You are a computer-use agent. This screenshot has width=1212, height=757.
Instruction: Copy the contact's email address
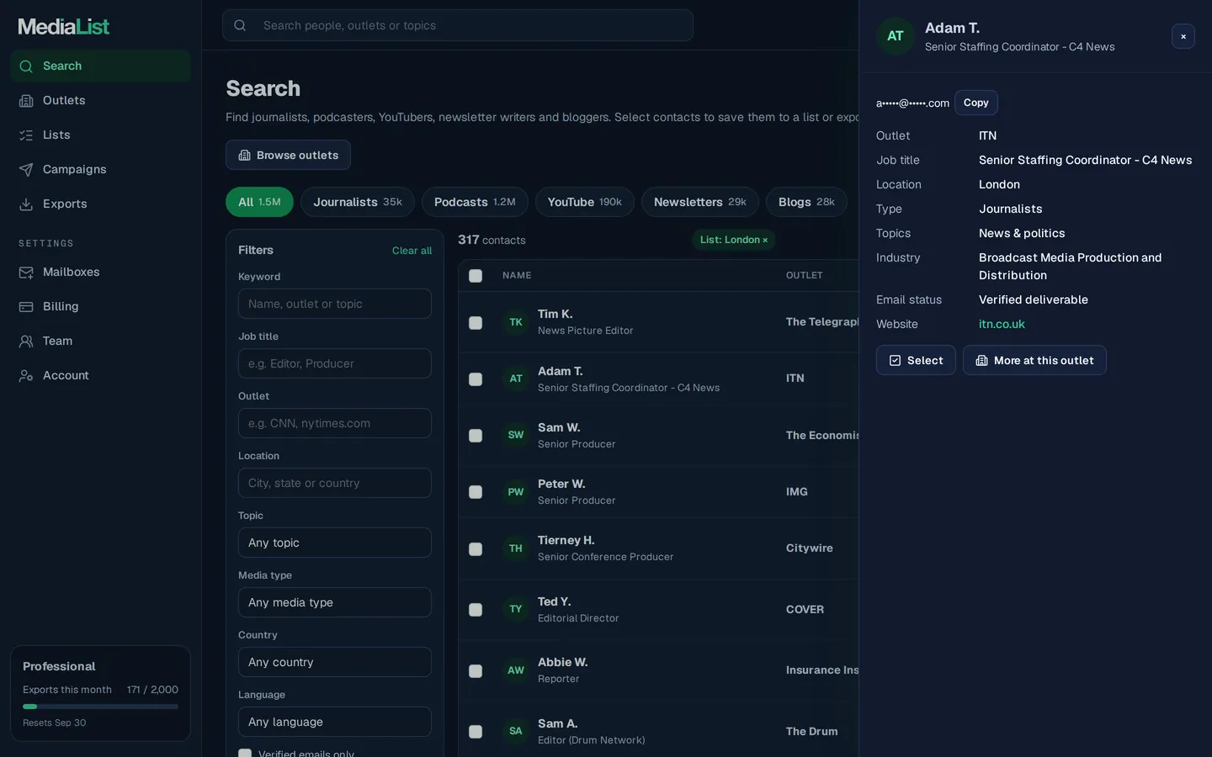pyautogui.click(x=976, y=103)
